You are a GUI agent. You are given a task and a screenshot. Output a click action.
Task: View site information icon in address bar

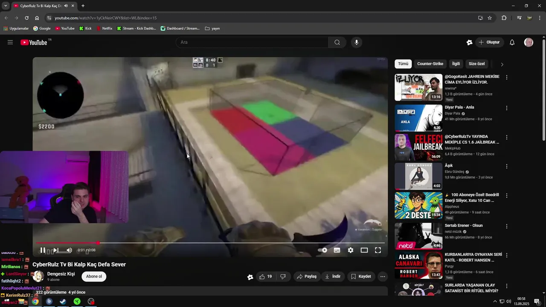tap(49, 18)
